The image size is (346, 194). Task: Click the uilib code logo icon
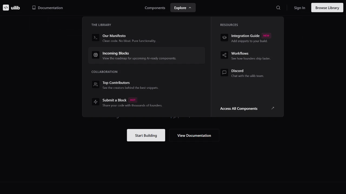pyautogui.click(x=6, y=8)
